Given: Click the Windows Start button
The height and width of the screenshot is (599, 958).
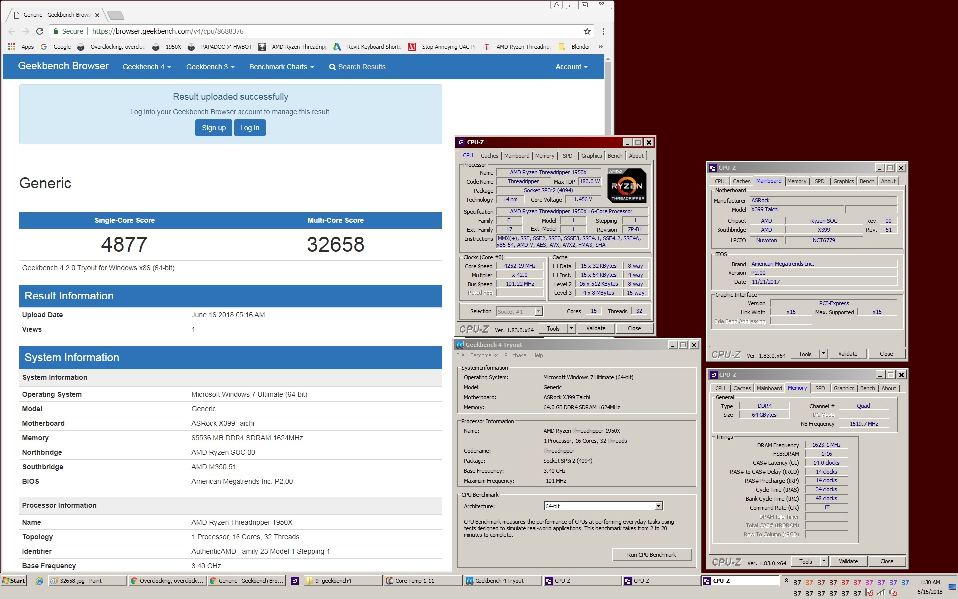Looking at the screenshot, I should click(14, 581).
